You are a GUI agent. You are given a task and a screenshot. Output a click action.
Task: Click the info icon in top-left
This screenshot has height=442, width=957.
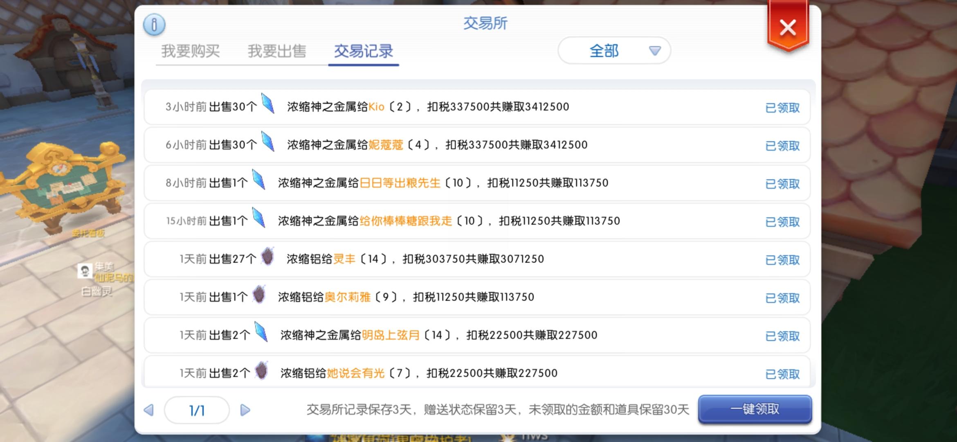154,25
